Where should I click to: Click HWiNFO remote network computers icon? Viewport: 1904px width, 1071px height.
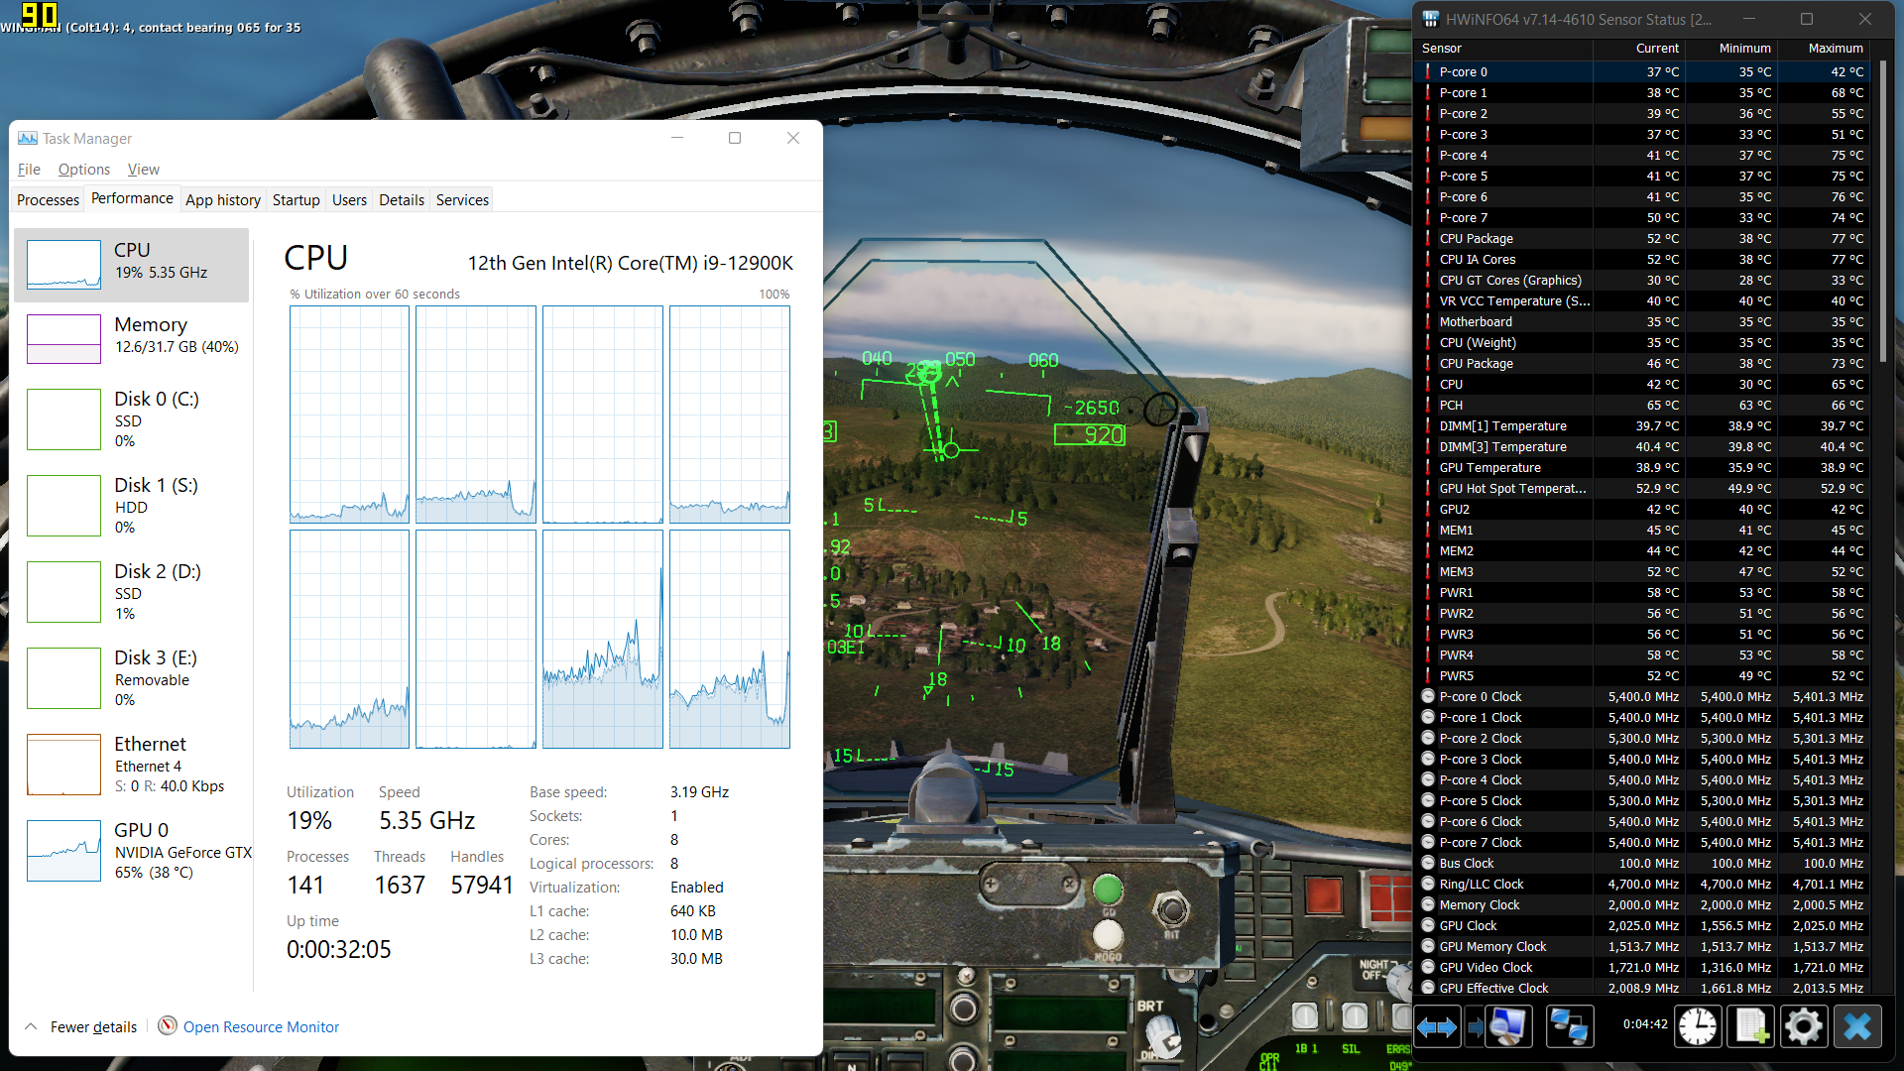point(1569,1026)
